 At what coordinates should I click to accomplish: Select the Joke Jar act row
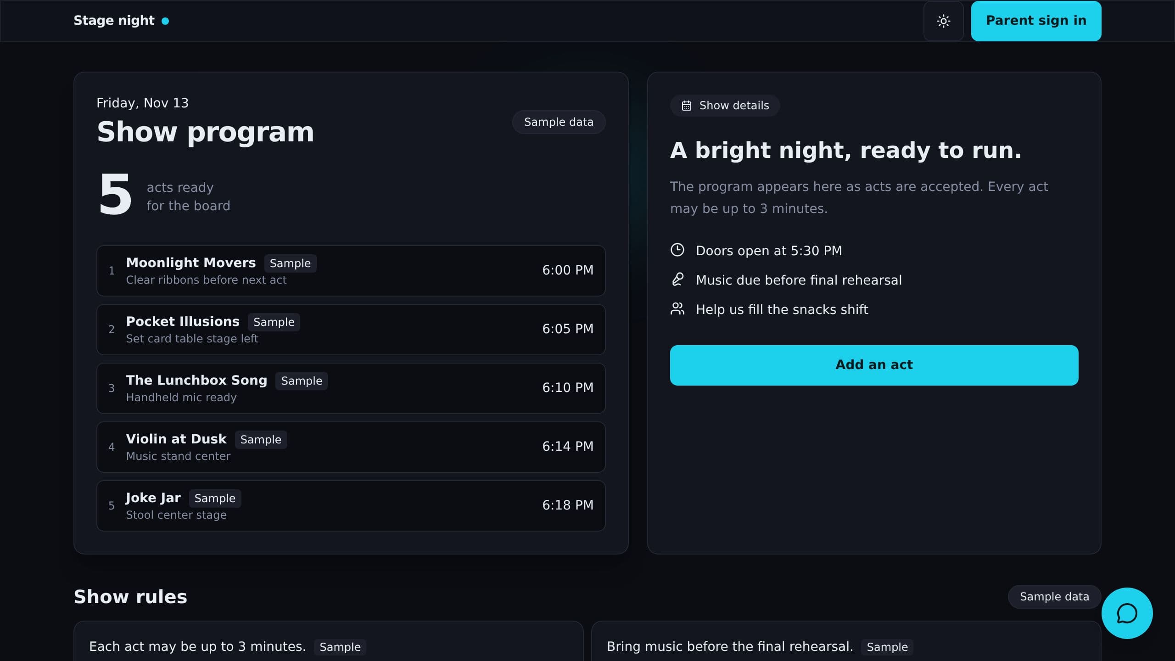coord(351,506)
